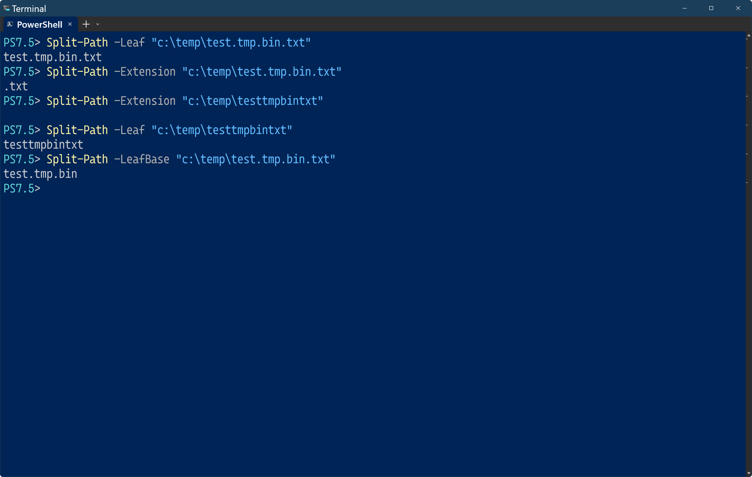
Task: Click the "Terminal" window title text
Action: pyautogui.click(x=29, y=8)
